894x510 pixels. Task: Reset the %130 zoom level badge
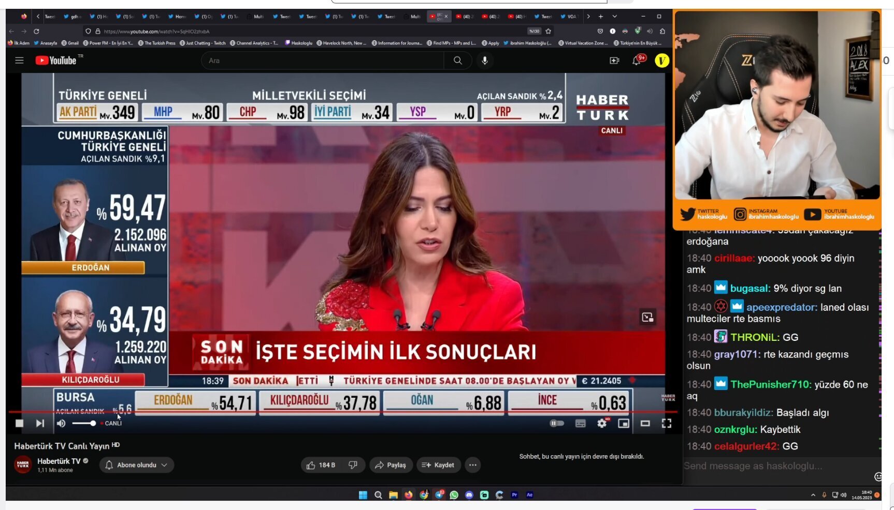[x=534, y=31]
